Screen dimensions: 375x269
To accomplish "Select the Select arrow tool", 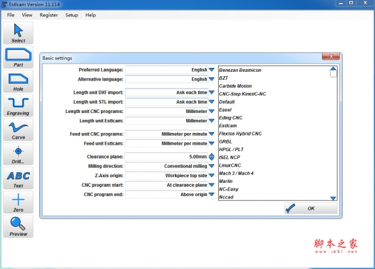I will tap(18, 33).
